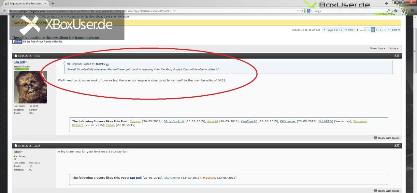The width and height of the screenshot is (417, 193).
Task: Click the Facebook Like button
Action: [17, 42]
